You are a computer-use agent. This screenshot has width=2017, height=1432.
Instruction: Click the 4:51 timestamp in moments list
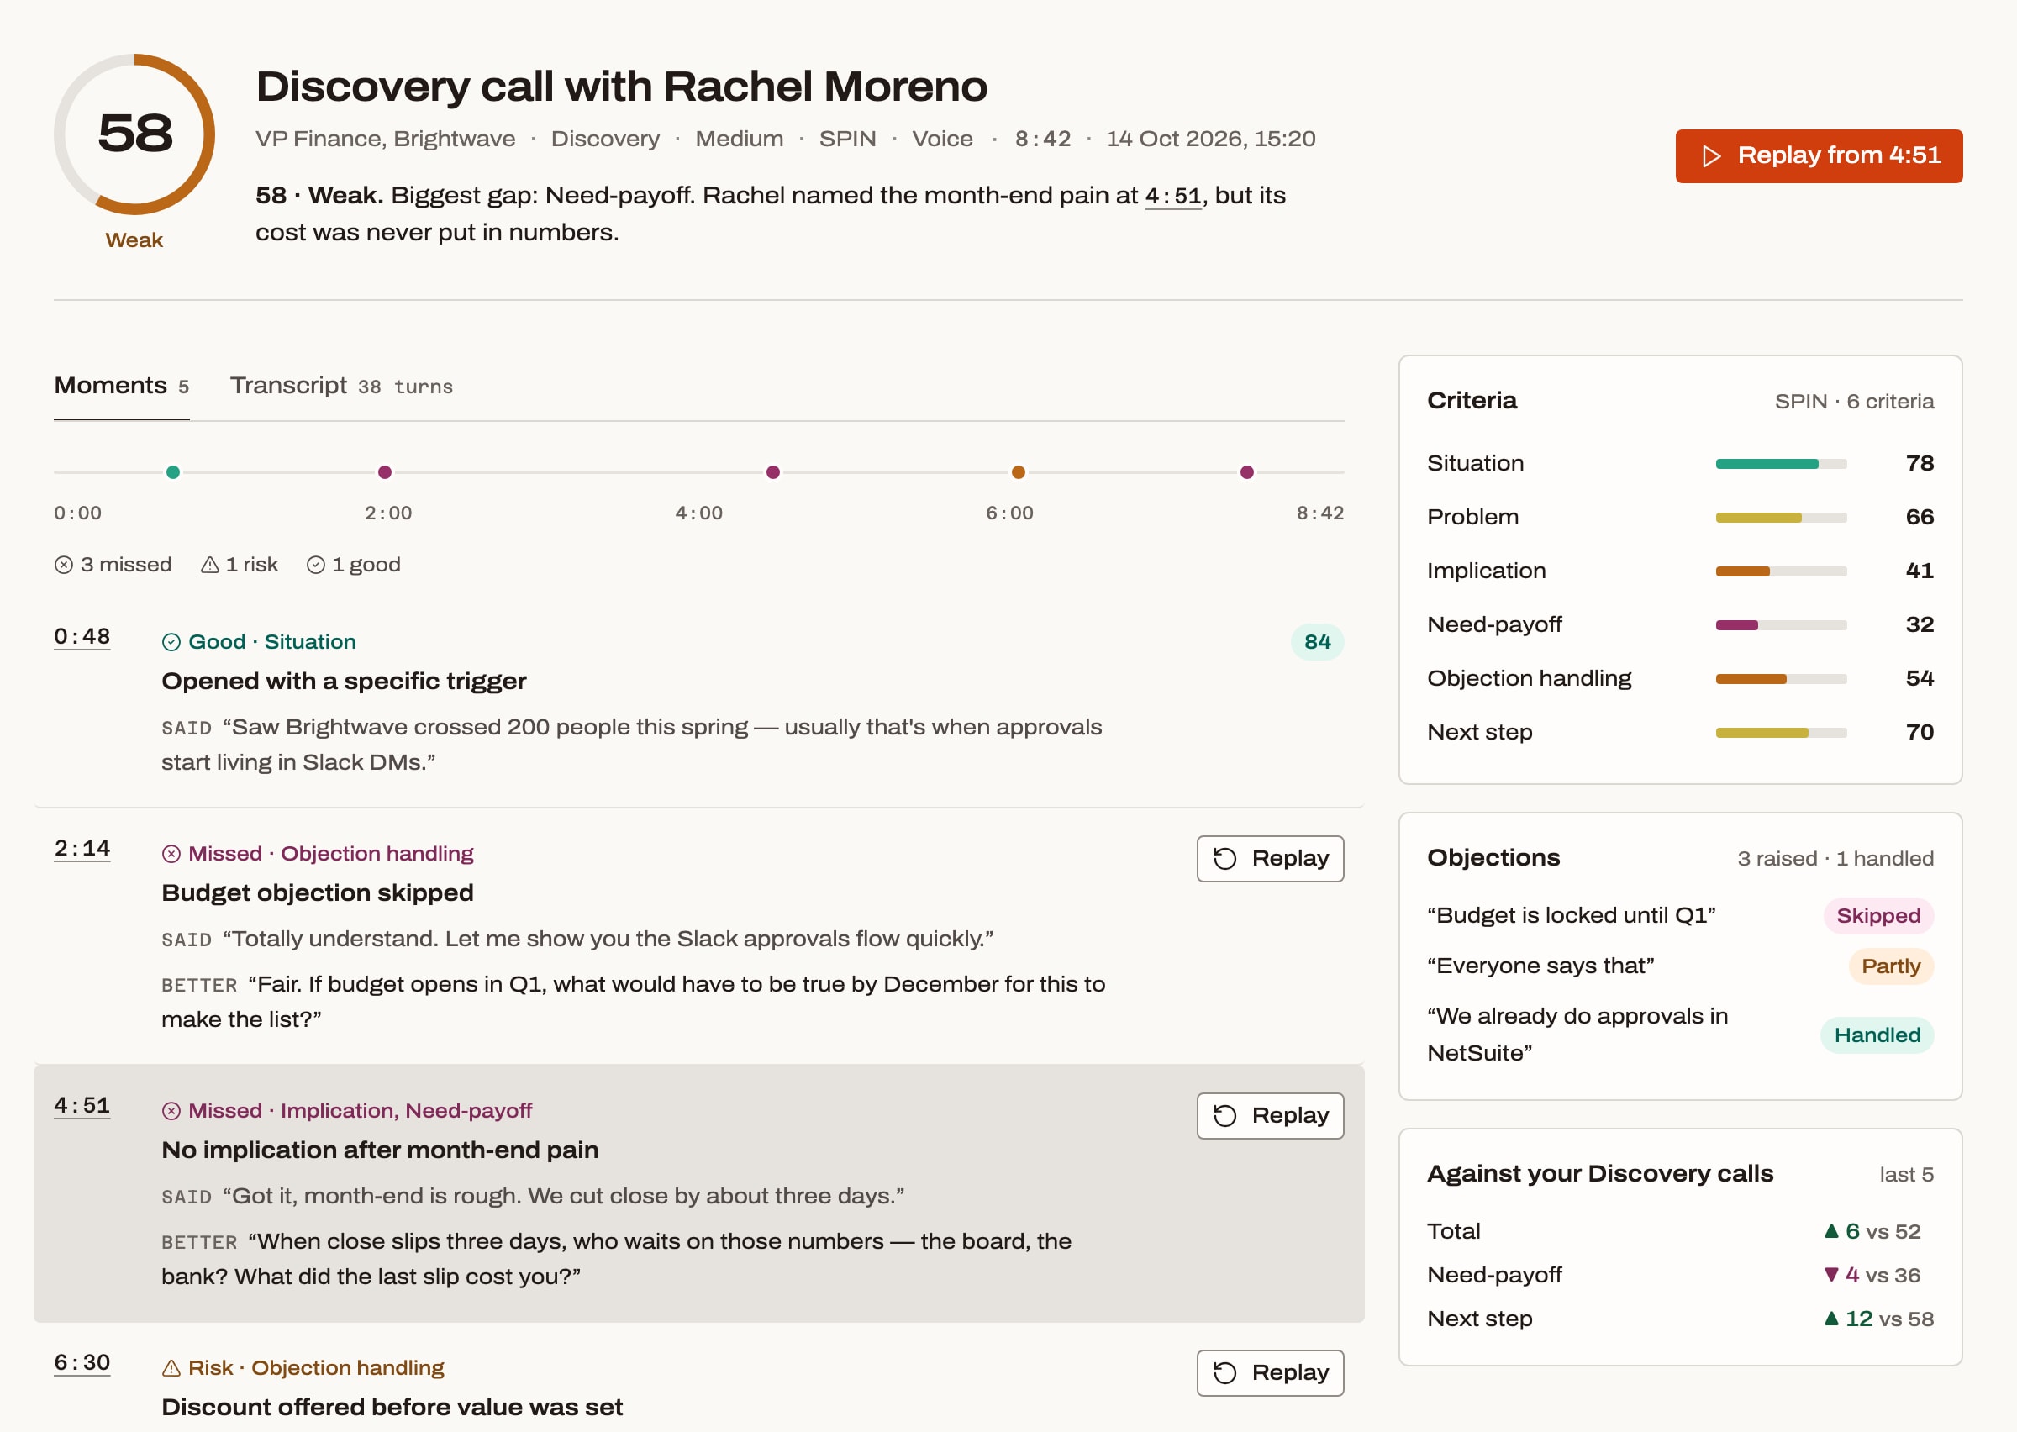82,1106
